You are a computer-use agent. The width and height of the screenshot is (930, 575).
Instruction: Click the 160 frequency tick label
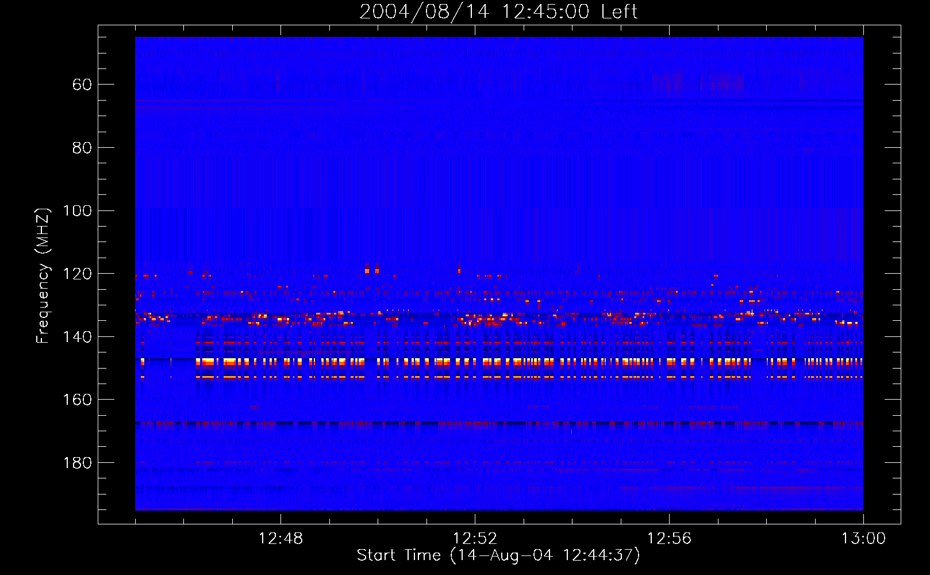click(x=77, y=400)
